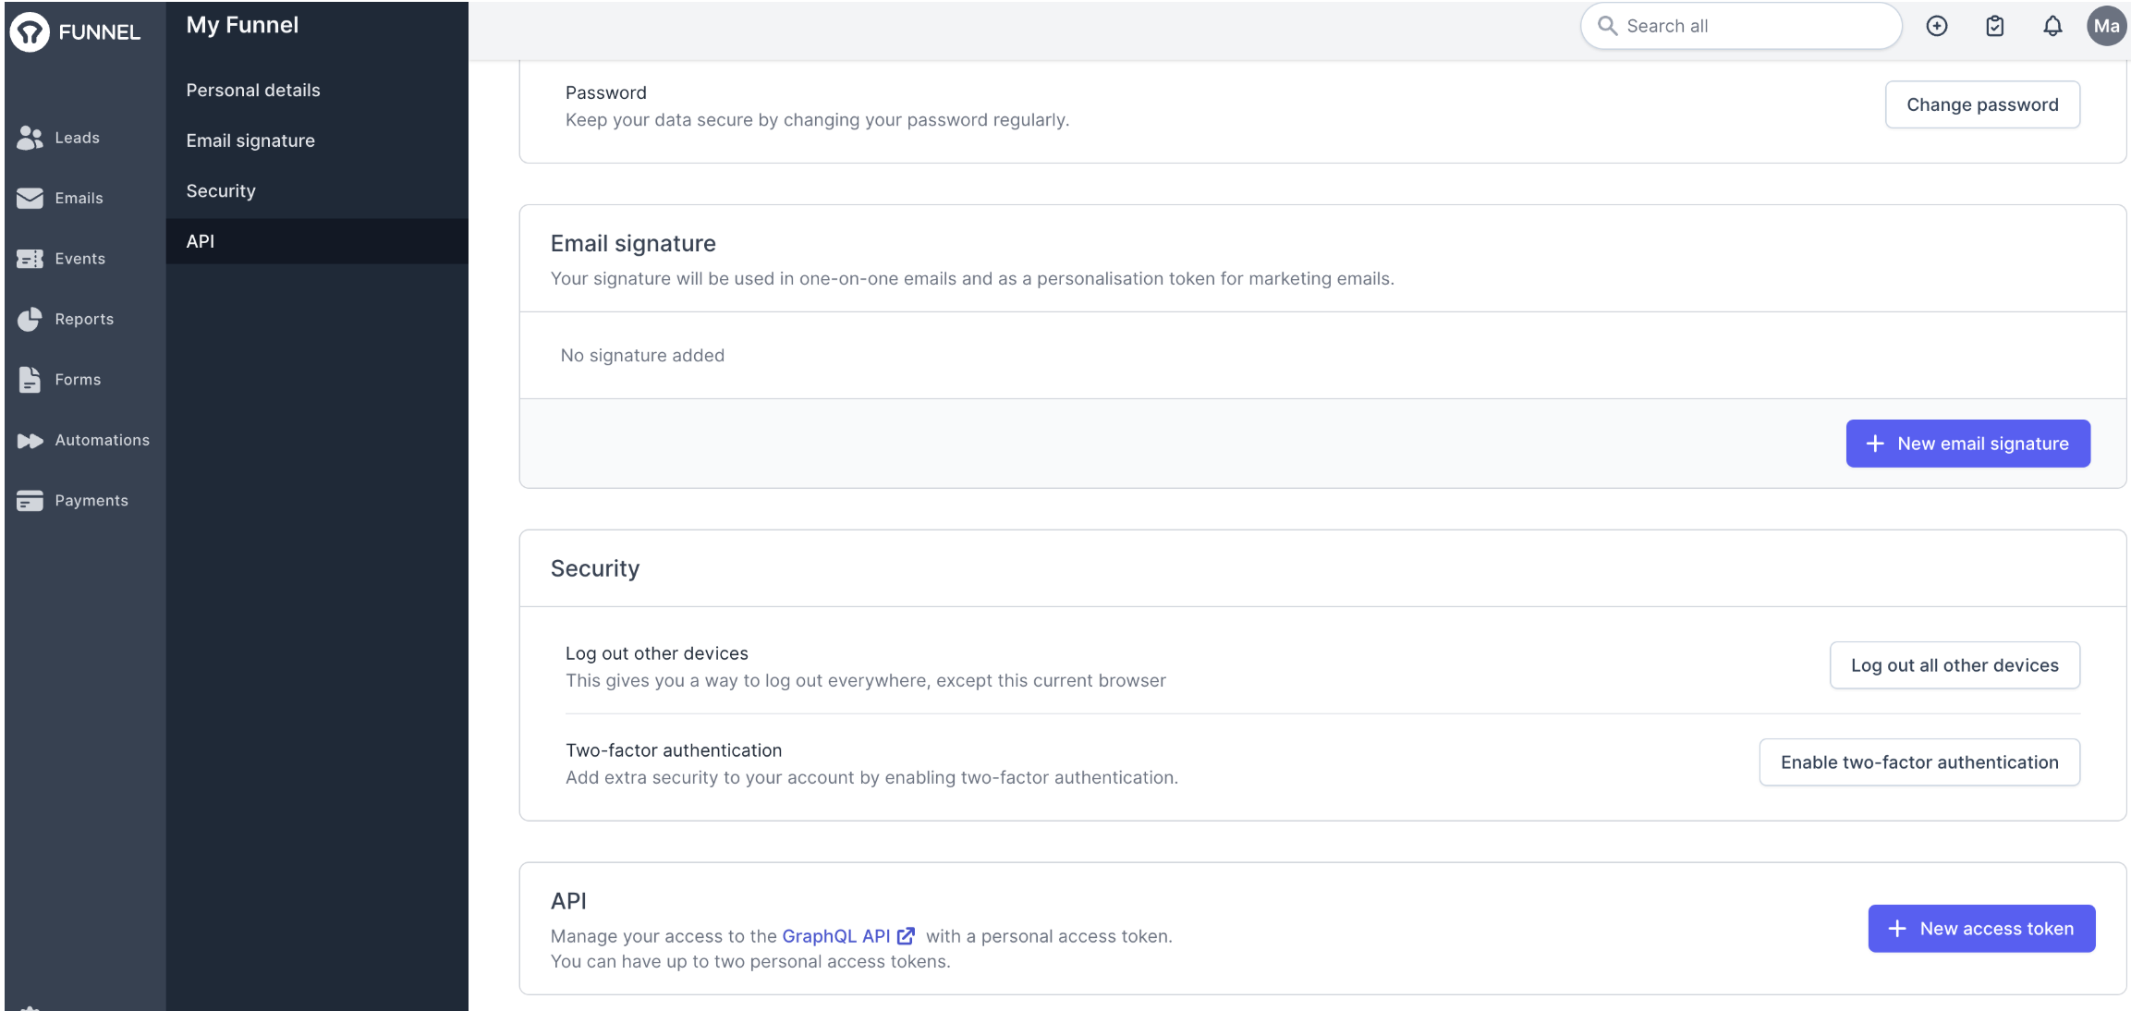Click the Security section heading
This screenshot has width=2131, height=1011.
point(595,568)
